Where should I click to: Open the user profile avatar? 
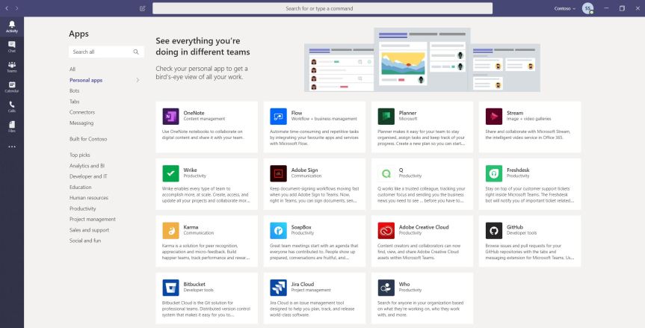click(588, 8)
